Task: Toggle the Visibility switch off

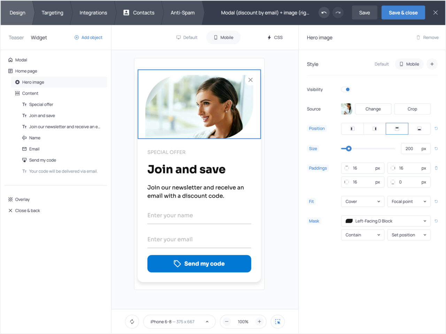Action: [x=346, y=89]
